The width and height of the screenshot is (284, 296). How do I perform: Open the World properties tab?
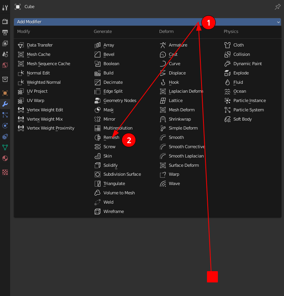click(x=5, y=65)
